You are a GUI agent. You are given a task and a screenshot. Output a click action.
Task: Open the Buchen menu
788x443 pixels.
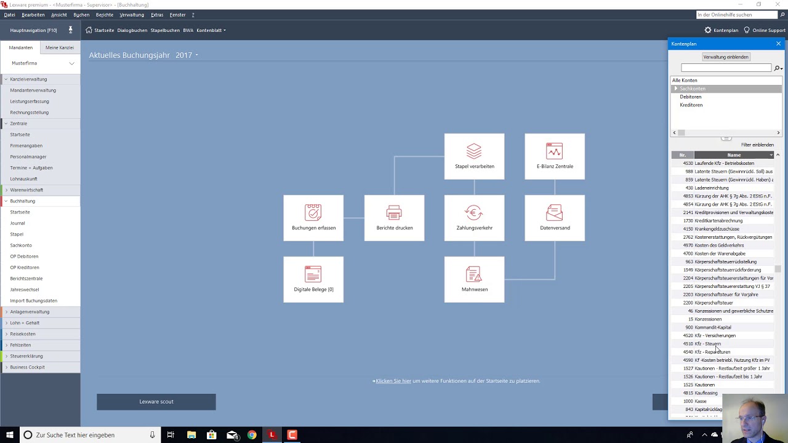[x=81, y=15]
